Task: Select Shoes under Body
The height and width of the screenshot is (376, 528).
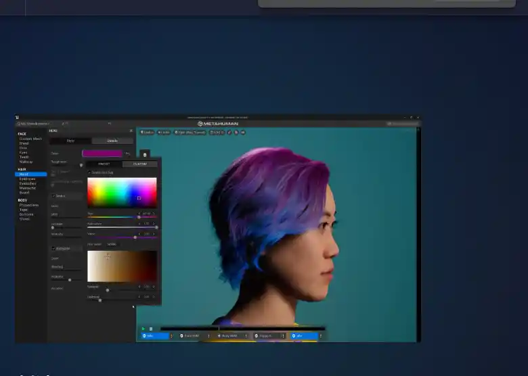Action: pyautogui.click(x=24, y=219)
